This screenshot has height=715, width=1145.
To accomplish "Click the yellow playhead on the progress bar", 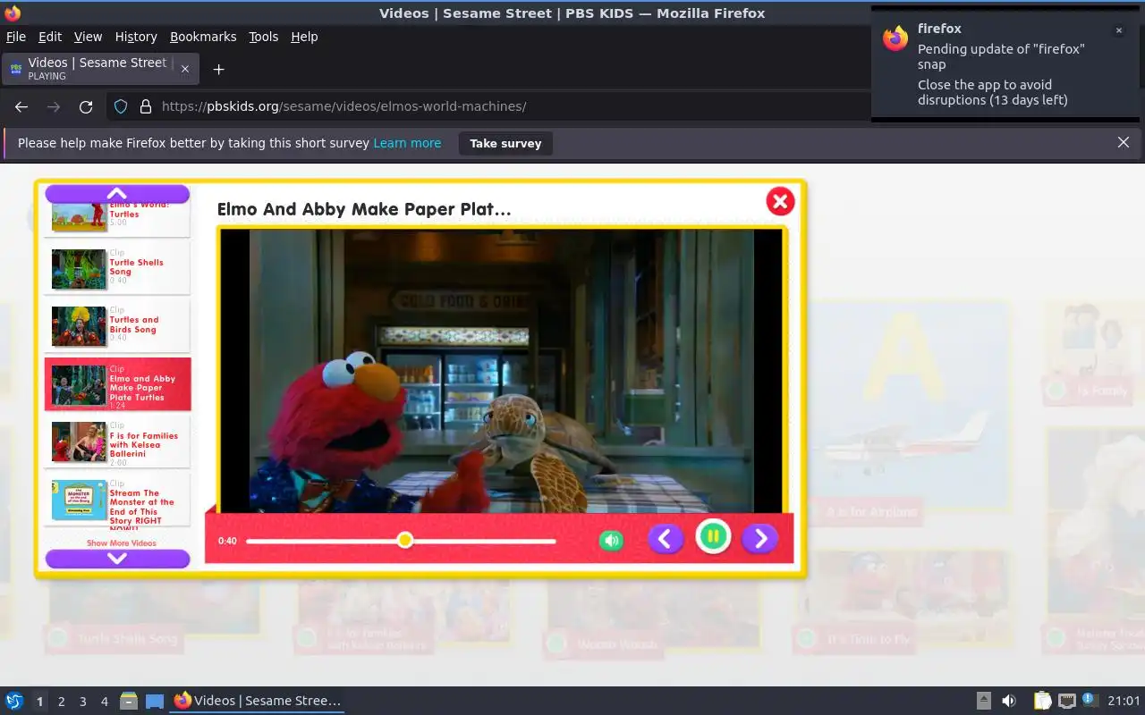I will pyautogui.click(x=405, y=540).
